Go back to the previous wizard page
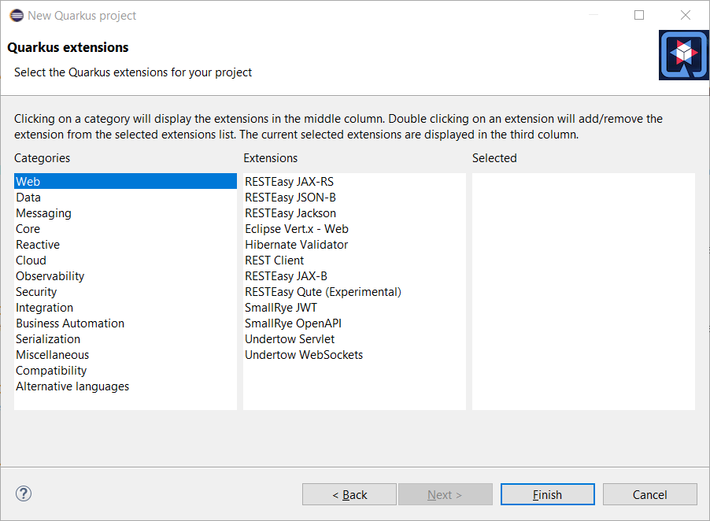 pyautogui.click(x=349, y=494)
